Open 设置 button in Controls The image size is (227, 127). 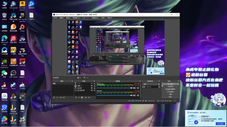[x=170, y=94]
